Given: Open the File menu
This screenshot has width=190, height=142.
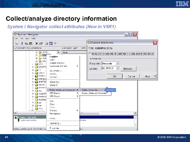Looking at the screenshot, I should coord(16,38).
